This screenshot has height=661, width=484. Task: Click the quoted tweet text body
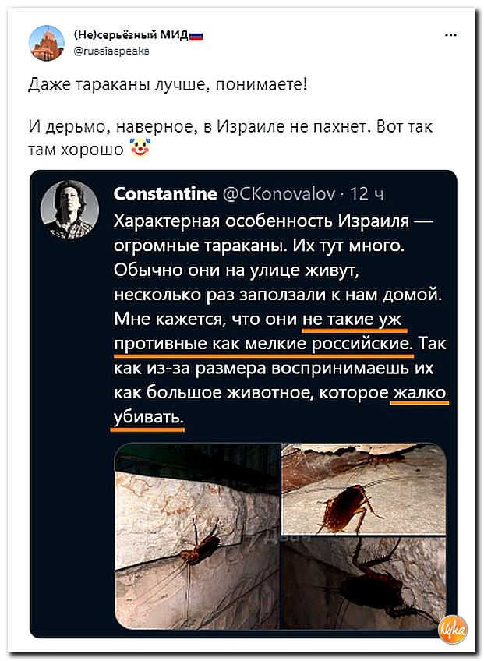[280, 319]
